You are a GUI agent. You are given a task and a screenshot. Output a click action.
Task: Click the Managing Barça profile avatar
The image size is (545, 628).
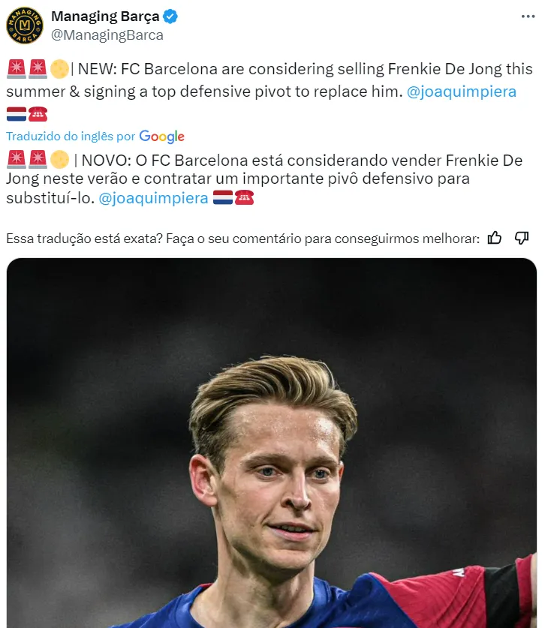(x=25, y=26)
